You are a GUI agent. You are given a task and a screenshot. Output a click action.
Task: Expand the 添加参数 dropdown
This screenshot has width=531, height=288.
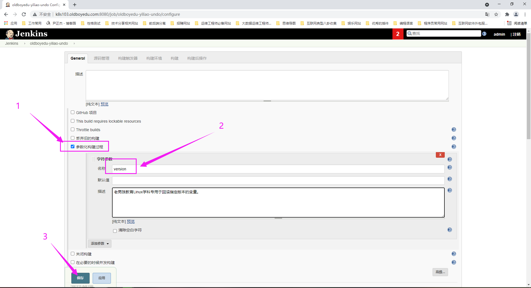[100, 244]
